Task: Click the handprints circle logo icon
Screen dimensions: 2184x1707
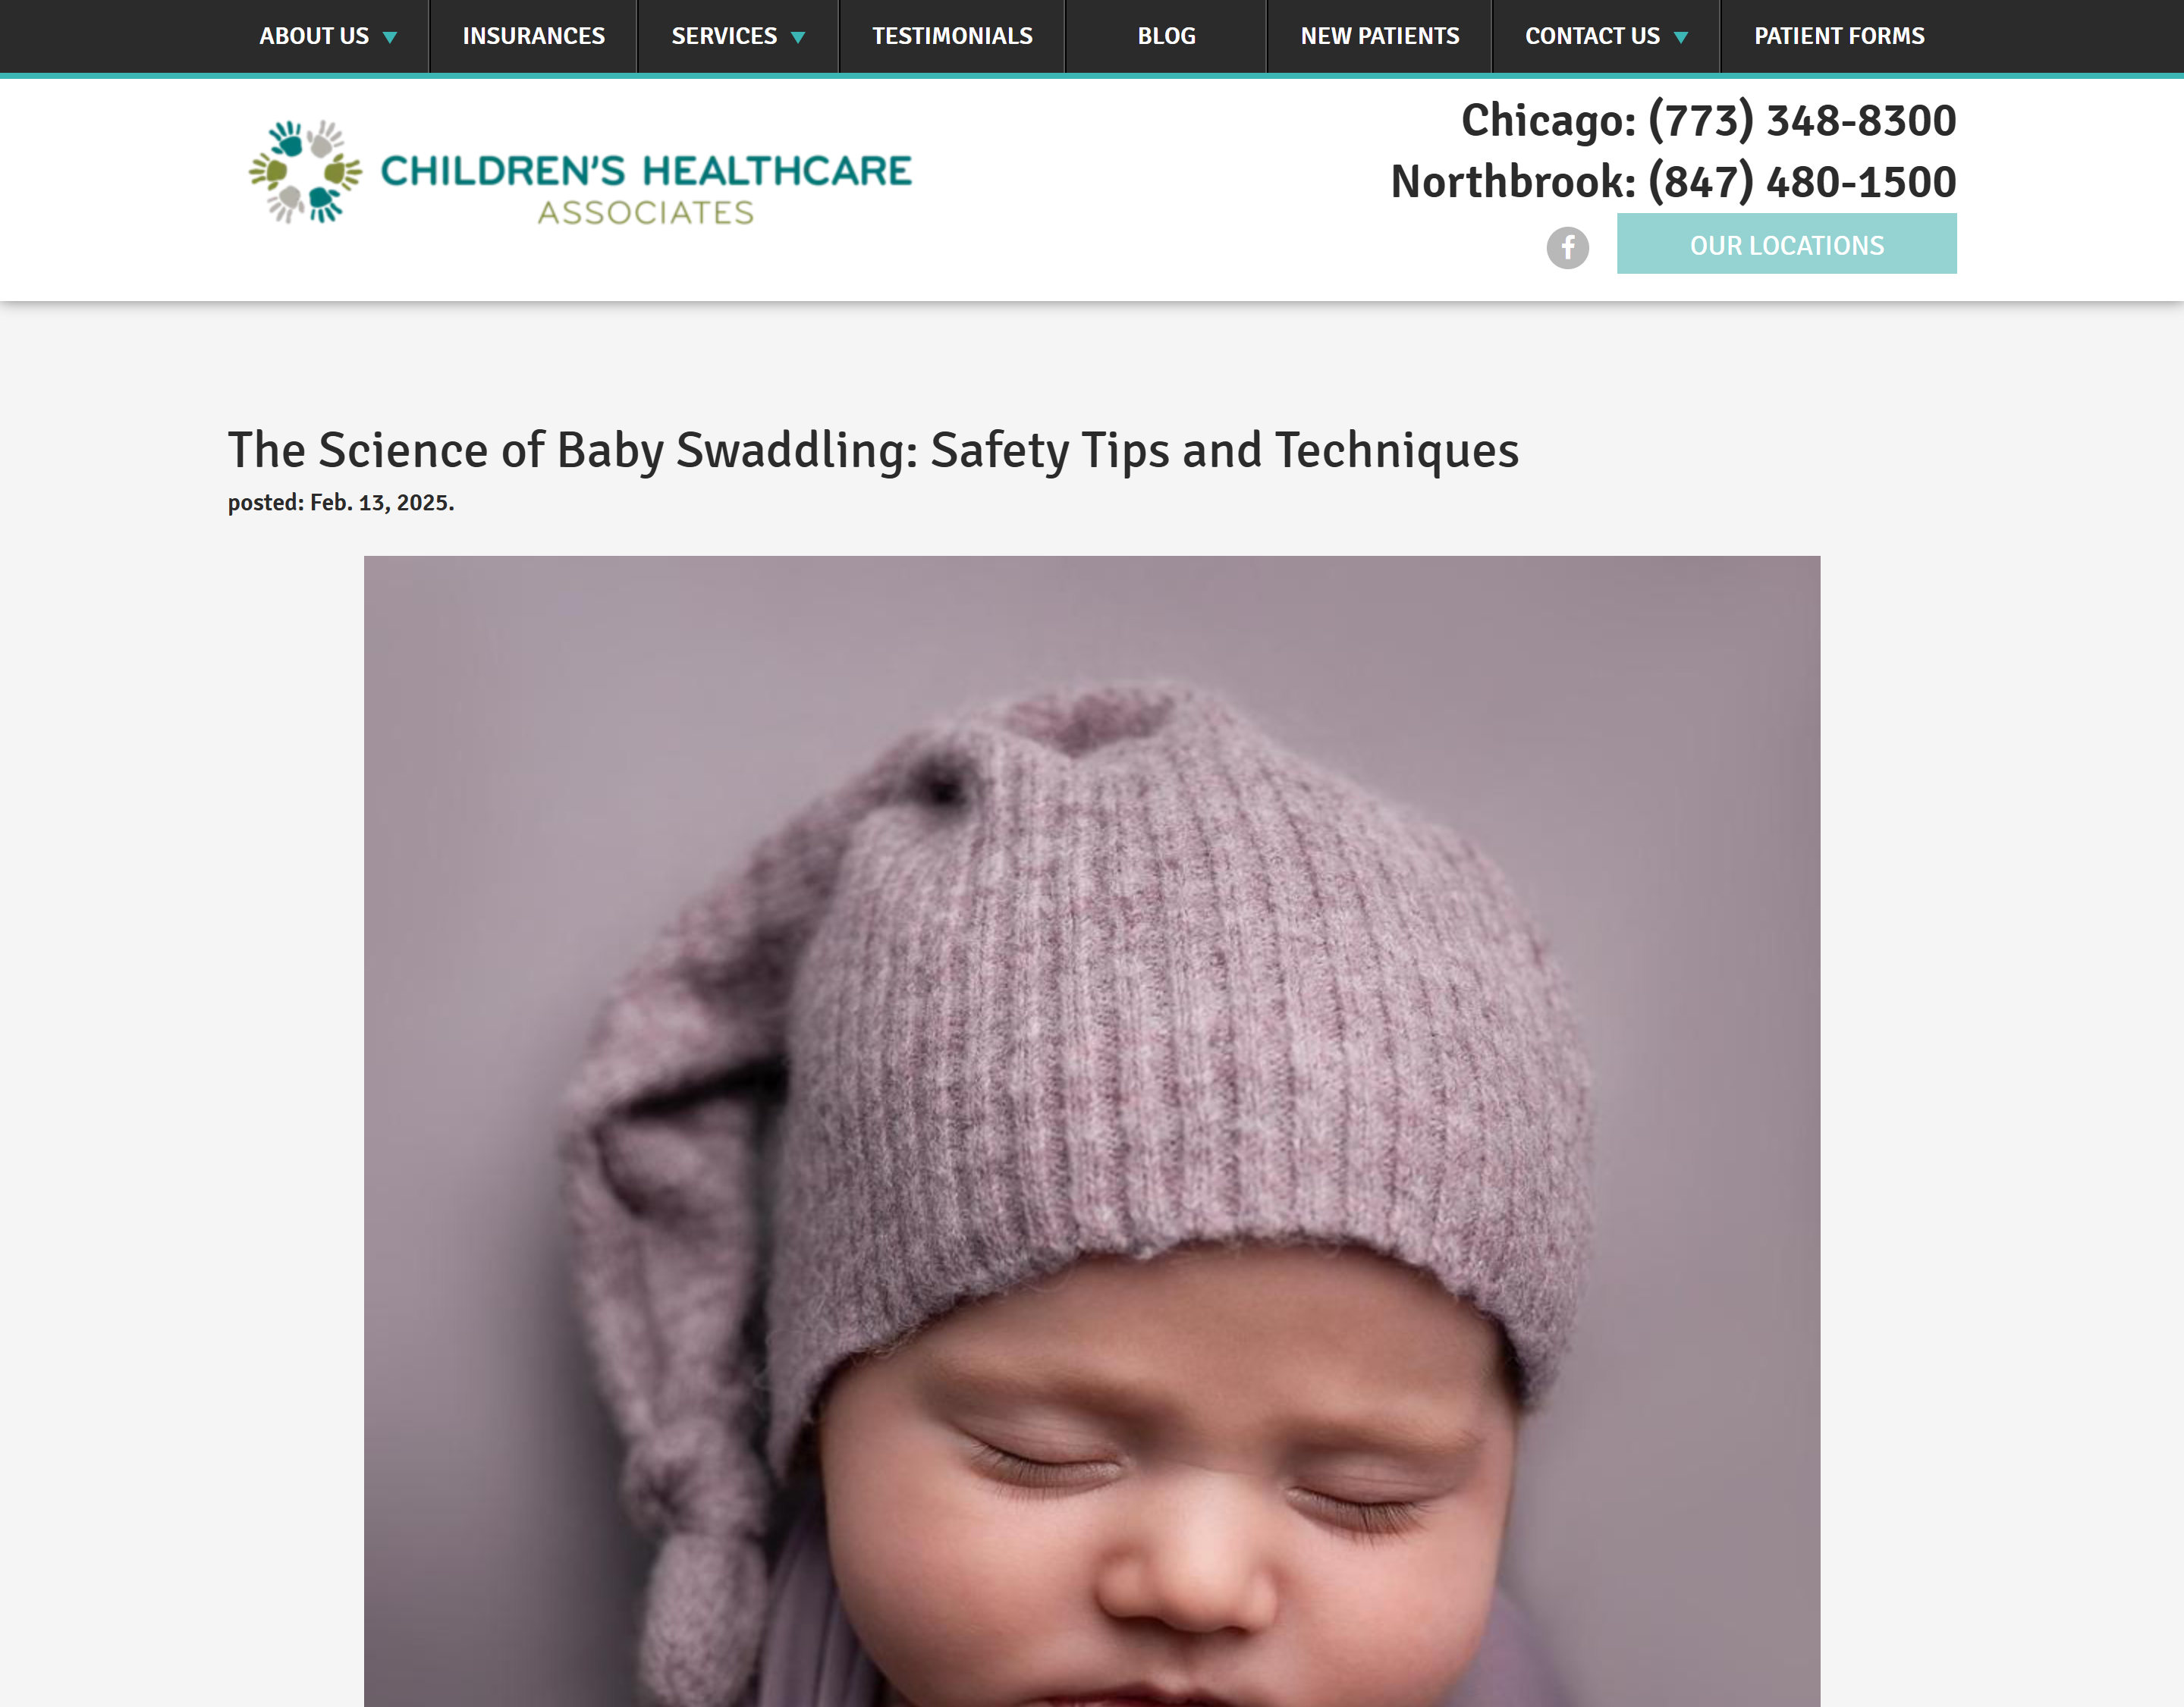Action: [305, 172]
